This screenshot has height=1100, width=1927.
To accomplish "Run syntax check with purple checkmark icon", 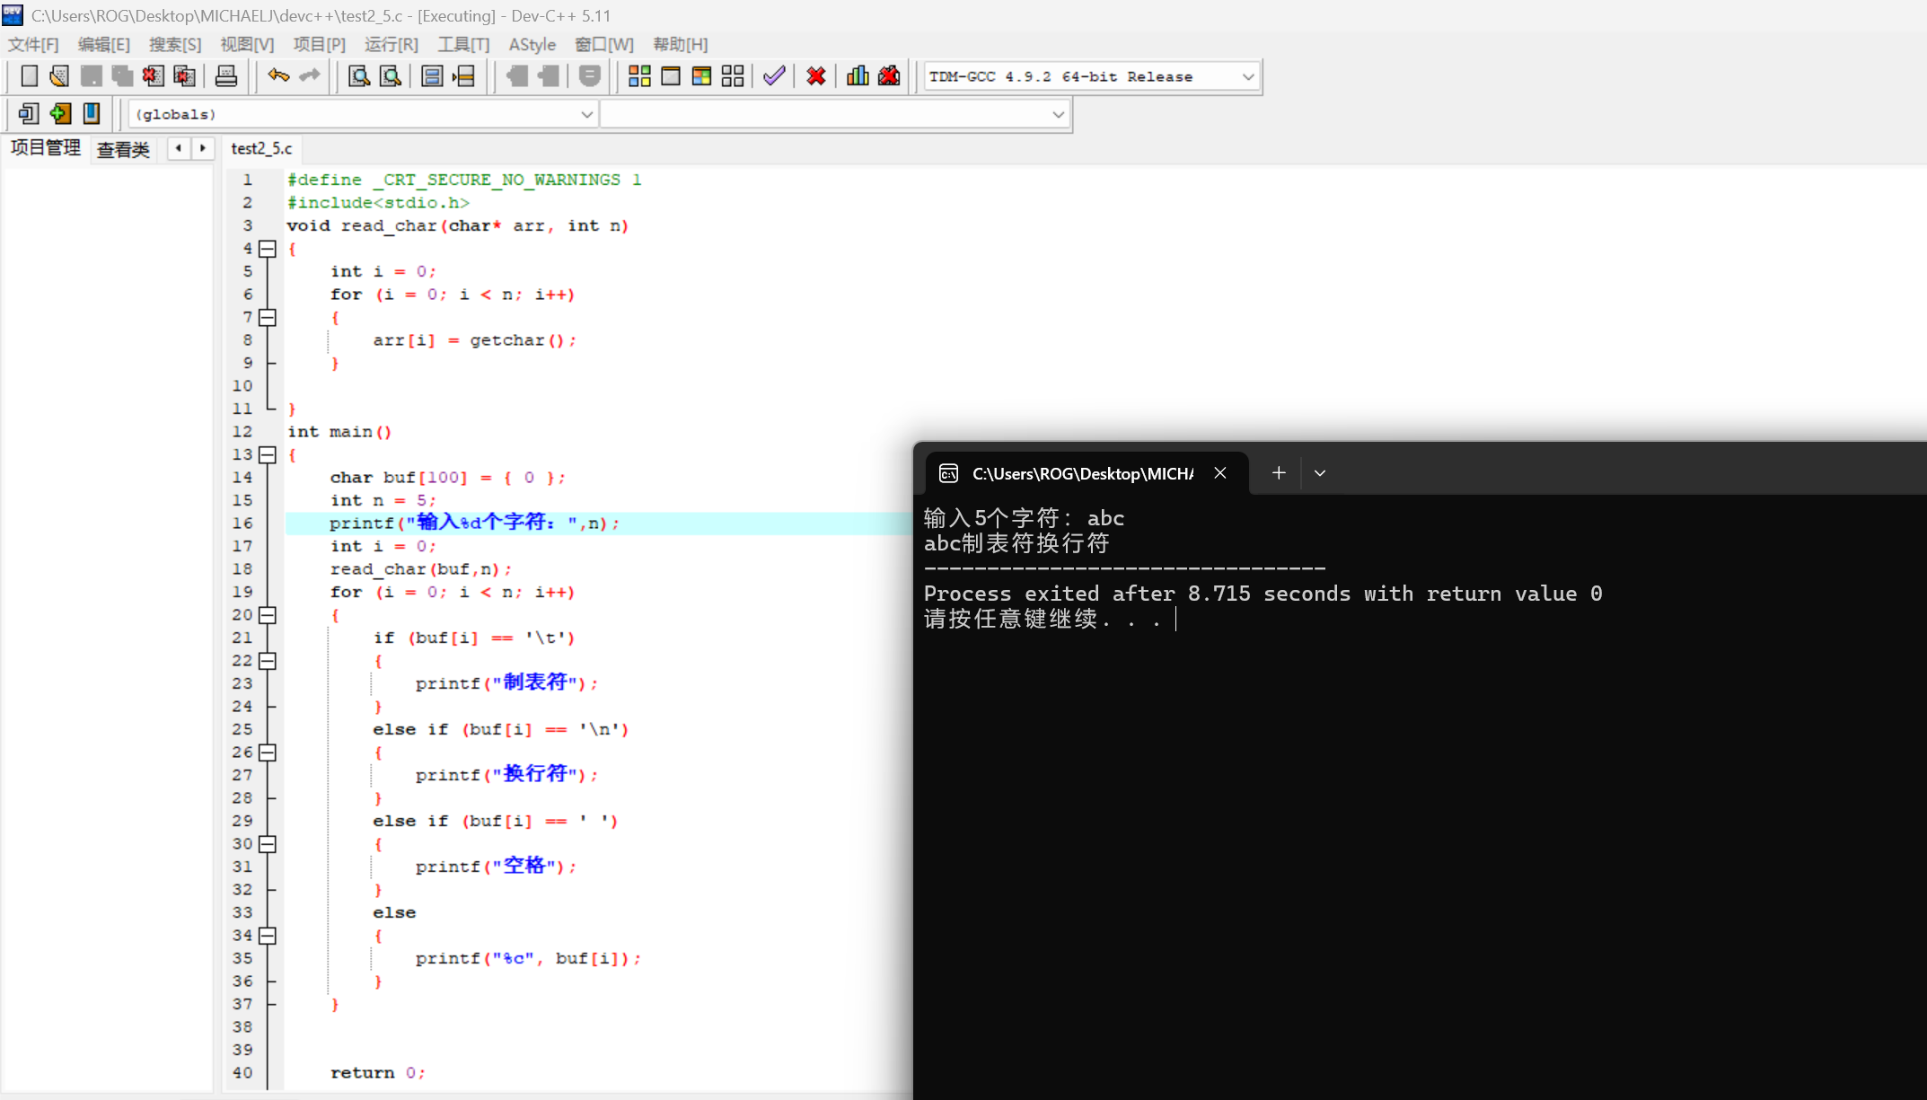I will tap(774, 76).
